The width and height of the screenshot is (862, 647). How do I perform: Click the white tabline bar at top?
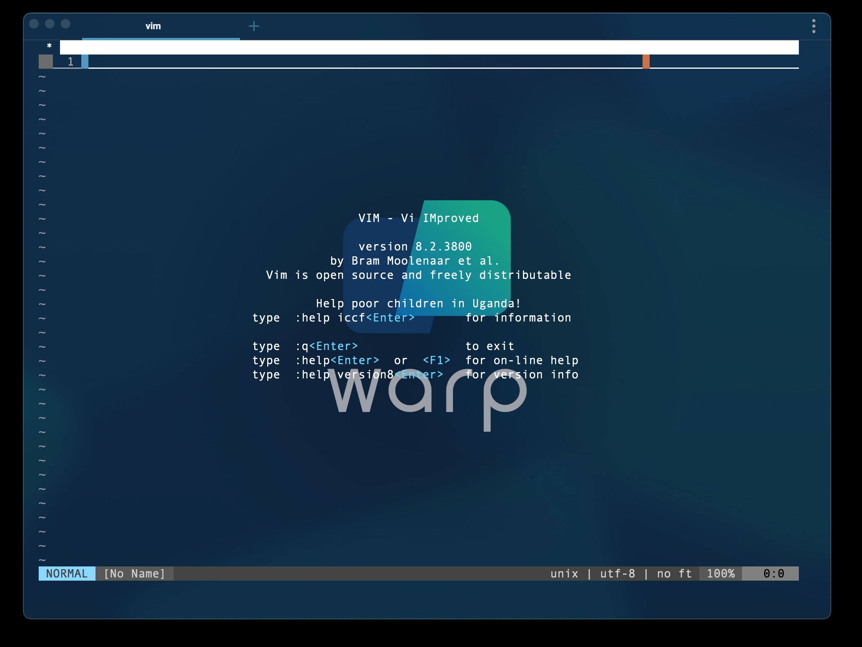[429, 47]
